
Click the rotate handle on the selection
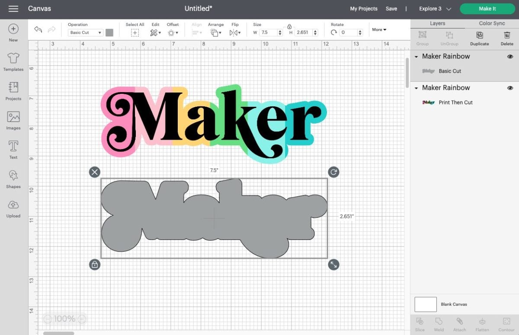point(333,172)
